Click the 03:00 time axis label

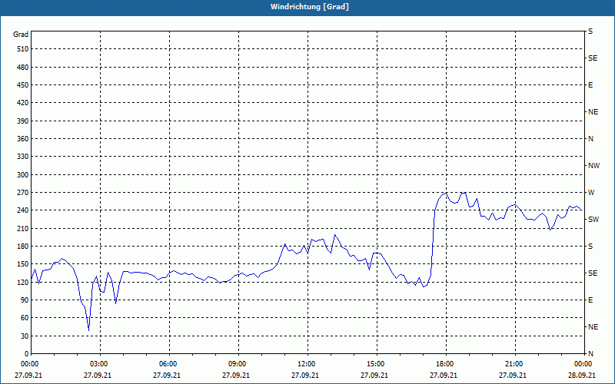point(98,364)
